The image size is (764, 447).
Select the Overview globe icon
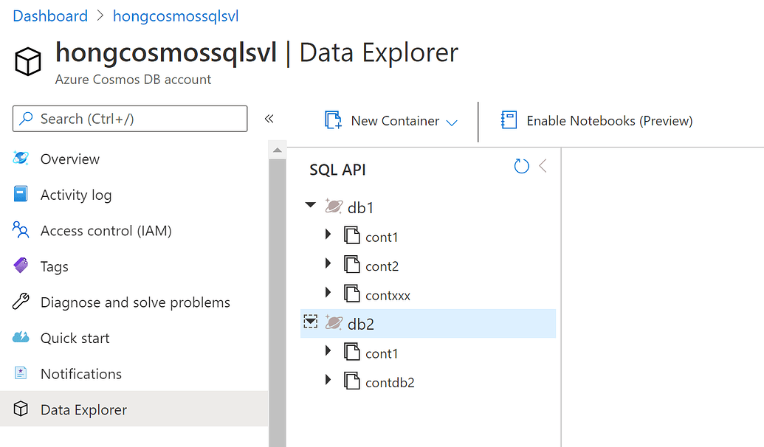tap(21, 159)
